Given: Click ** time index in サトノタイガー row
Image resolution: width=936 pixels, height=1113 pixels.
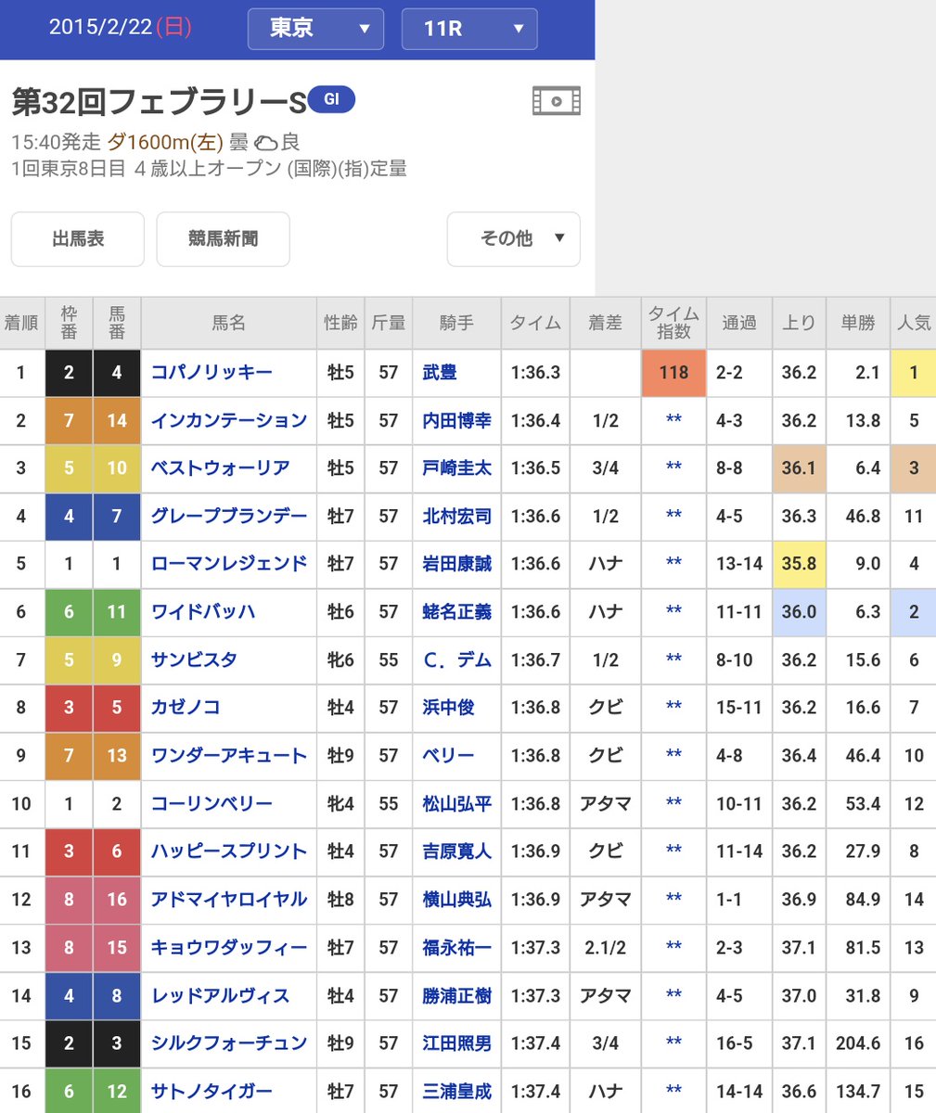Looking at the screenshot, I should tap(673, 1092).
